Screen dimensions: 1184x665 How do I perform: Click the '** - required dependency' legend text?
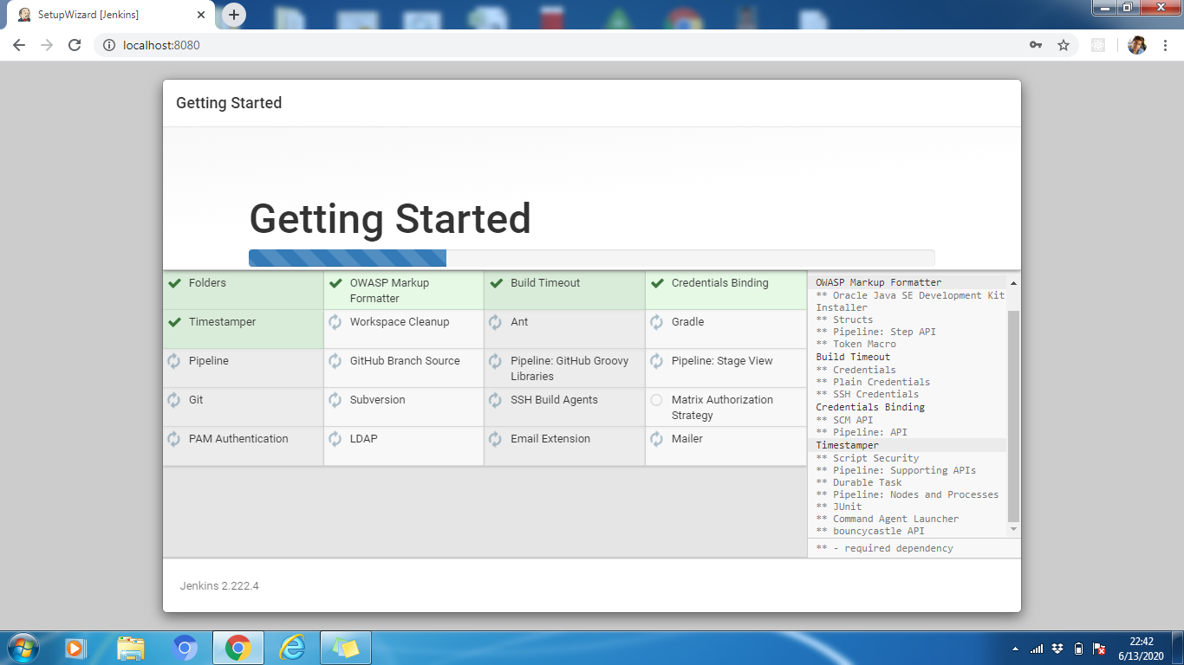(x=884, y=548)
